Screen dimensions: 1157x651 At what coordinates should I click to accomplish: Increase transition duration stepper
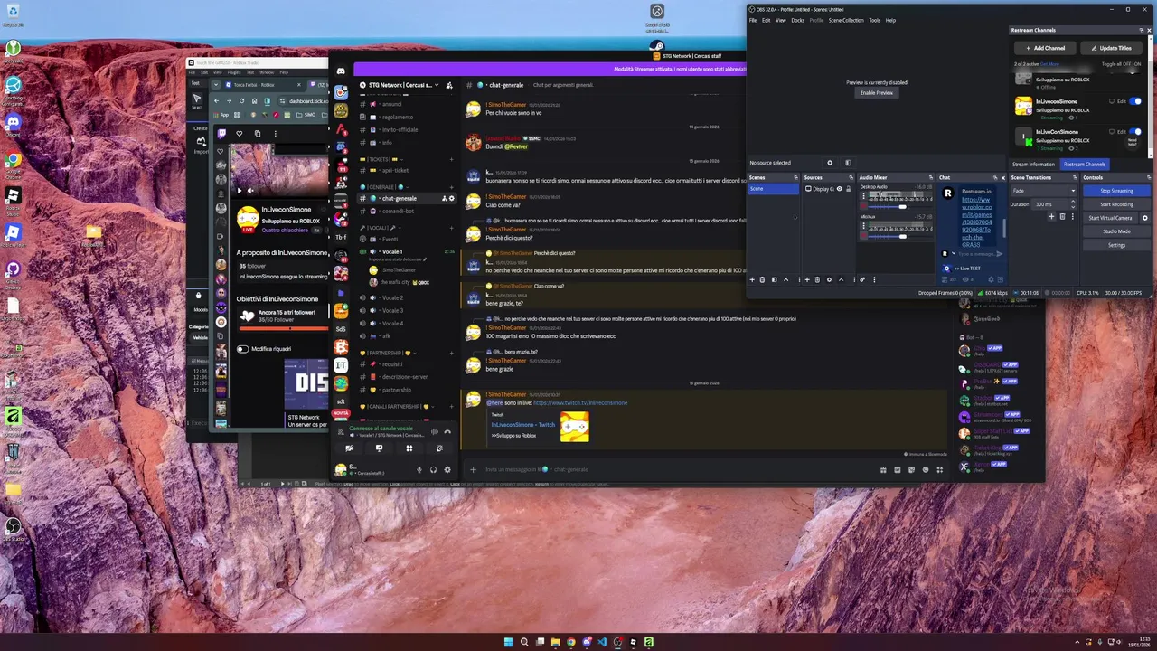pyautogui.click(x=1073, y=201)
